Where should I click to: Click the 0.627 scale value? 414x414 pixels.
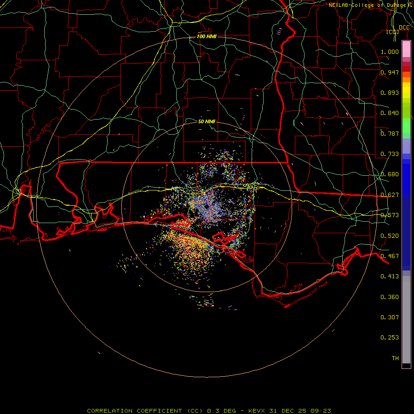click(x=390, y=195)
